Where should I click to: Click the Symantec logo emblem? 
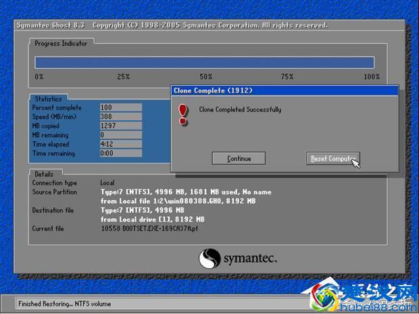point(209,259)
